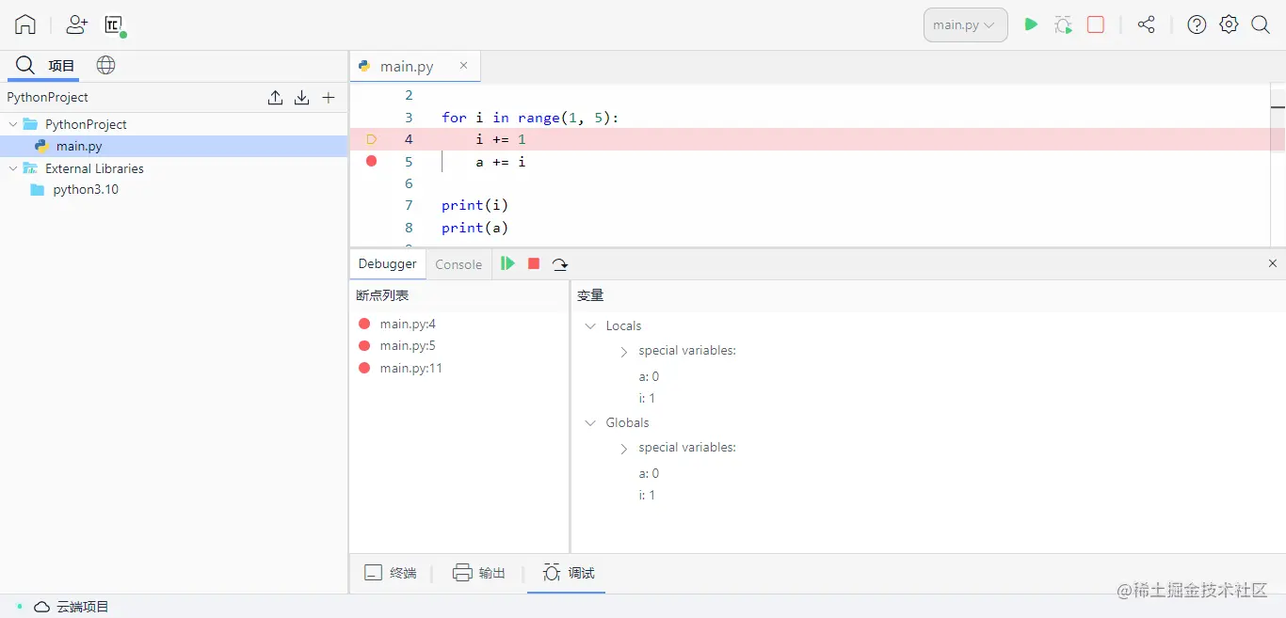Expand special variables under Globals
Viewport: 1286px width, 618px height.
(624, 448)
